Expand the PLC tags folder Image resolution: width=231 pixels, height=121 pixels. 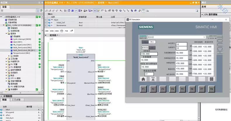point(6,64)
